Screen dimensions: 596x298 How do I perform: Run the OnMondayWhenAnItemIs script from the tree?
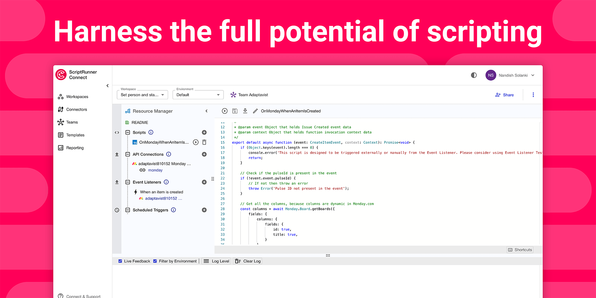[196, 142]
